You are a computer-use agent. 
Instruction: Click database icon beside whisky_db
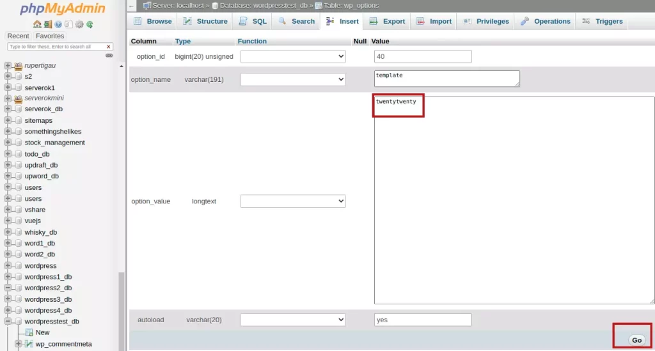pyautogui.click(x=18, y=232)
